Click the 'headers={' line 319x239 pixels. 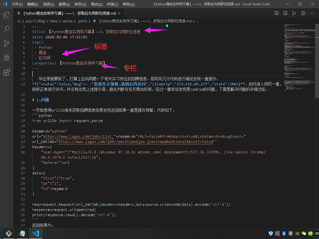tap(42, 147)
